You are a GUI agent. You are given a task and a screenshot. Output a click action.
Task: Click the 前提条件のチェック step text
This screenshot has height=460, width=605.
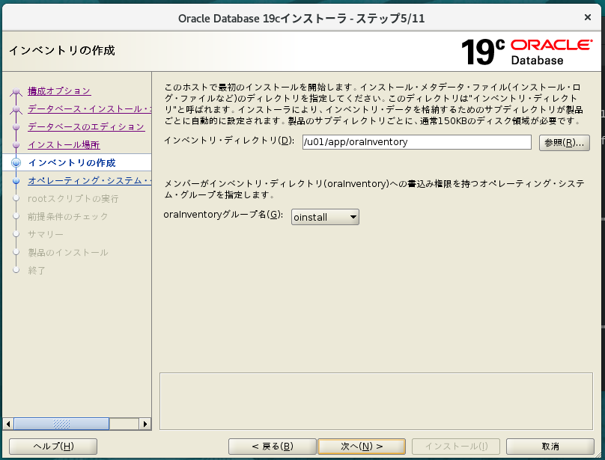coord(68,216)
